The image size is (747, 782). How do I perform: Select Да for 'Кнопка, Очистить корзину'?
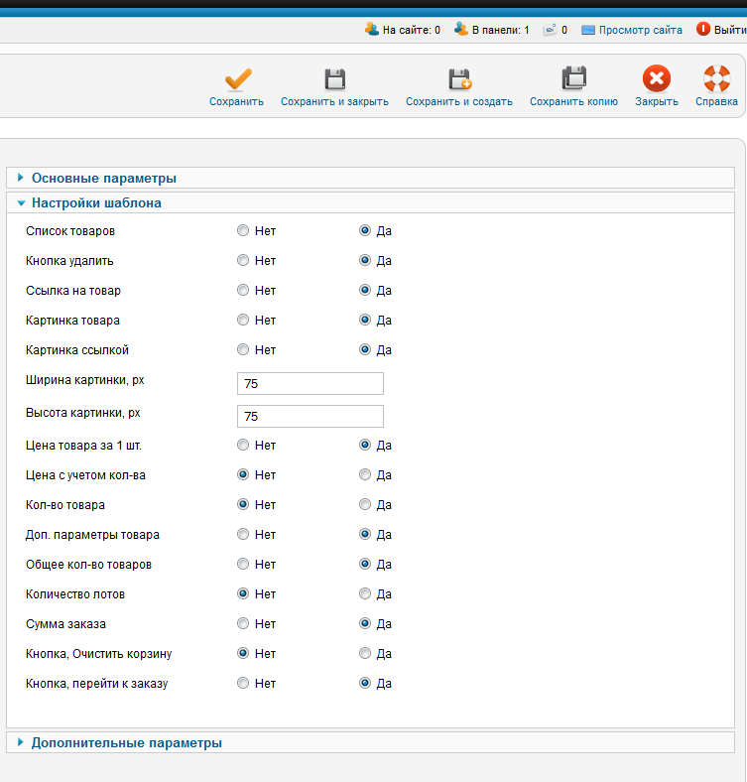click(365, 654)
